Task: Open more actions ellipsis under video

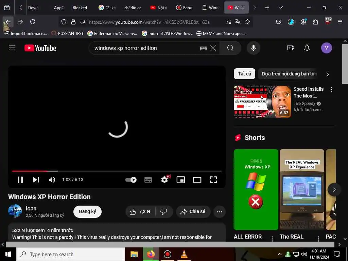Action: click(220, 212)
